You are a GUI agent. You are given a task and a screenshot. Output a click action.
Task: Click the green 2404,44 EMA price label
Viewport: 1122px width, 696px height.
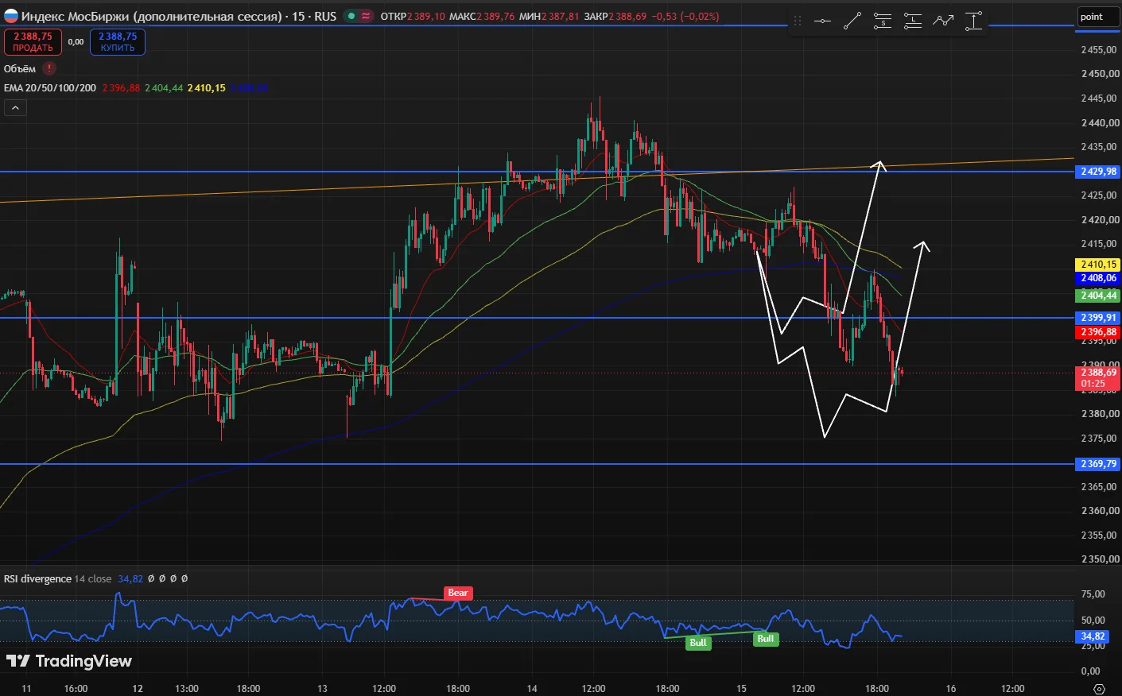[1098, 296]
